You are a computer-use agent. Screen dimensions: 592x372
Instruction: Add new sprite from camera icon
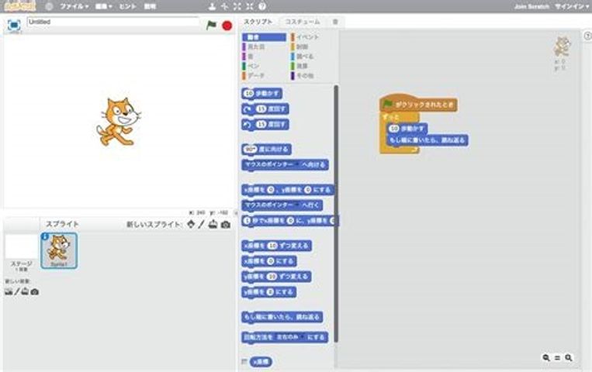pyautogui.click(x=226, y=225)
